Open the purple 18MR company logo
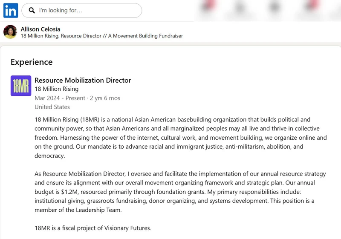341x239 pixels. coord(21,86)
